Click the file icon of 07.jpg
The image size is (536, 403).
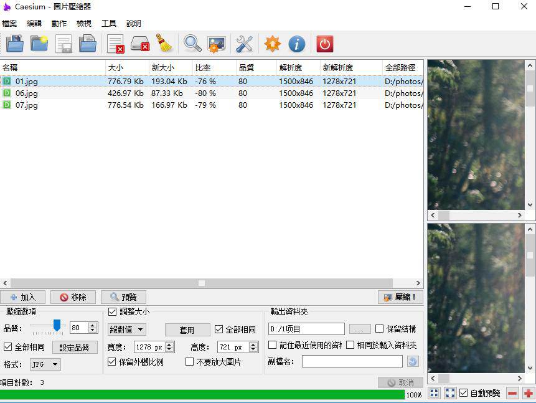pyautogui.click(x=7, y=105)
